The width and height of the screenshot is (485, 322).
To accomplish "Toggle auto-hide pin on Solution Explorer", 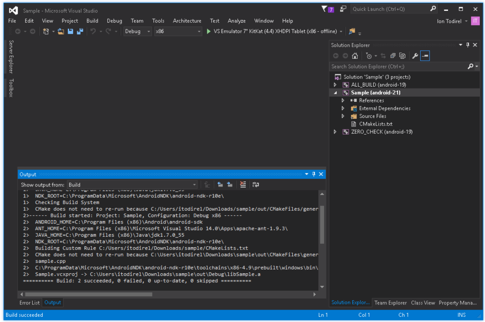I will (467, 45).
